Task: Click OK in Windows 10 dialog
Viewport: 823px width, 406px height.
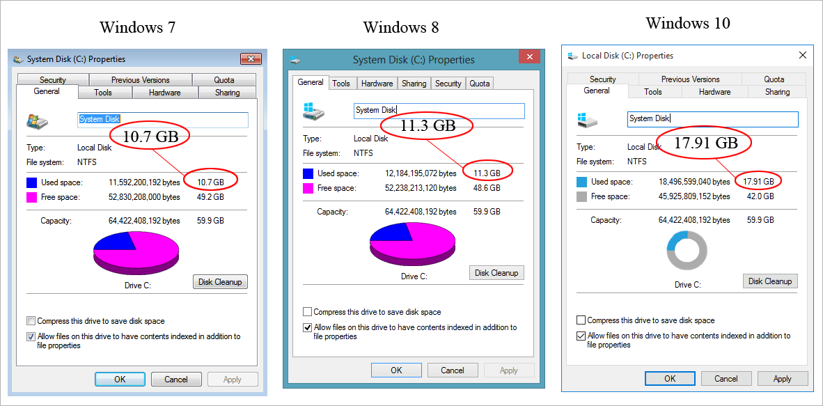Action: (x=671, y=379)
